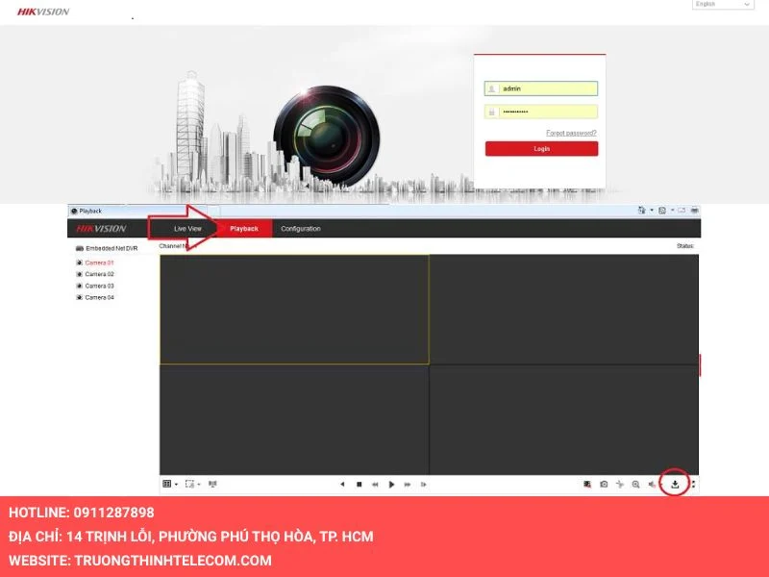Open the Configuration tab
Viewport: 769px width, 577px height.
301,229
